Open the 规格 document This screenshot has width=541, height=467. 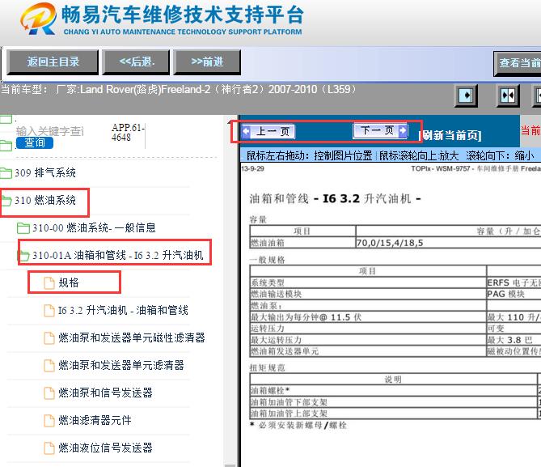(68, 282)
